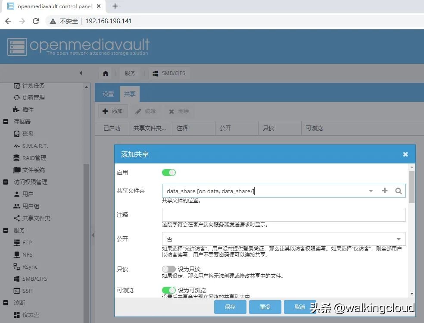Toggle the 设为可浏览 browseable switch
The width and height of the screenshot is (424, 323).
click(169, 290)
